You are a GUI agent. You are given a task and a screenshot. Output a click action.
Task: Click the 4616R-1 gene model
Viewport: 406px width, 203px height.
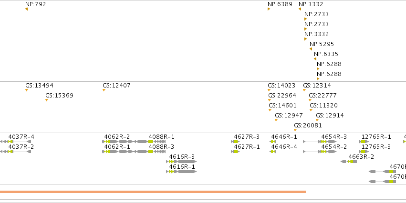coord(181,172)
